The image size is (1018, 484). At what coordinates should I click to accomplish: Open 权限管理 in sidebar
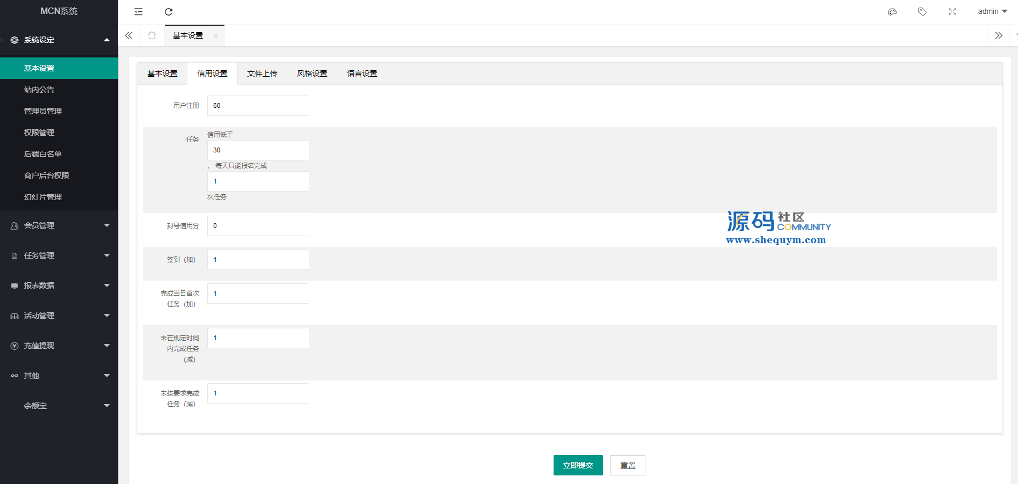click(x=59, y=133)
